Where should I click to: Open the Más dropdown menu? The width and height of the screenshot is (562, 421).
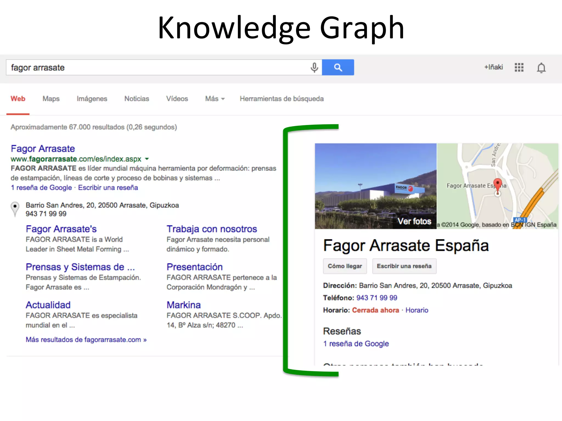point(215,99)
